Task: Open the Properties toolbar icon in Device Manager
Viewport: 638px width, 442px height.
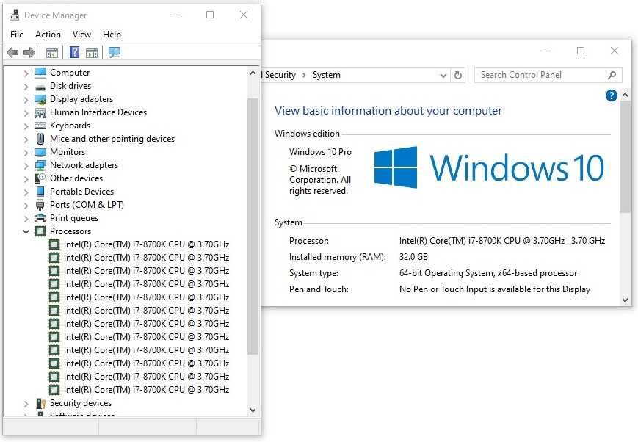Action: 52,53
